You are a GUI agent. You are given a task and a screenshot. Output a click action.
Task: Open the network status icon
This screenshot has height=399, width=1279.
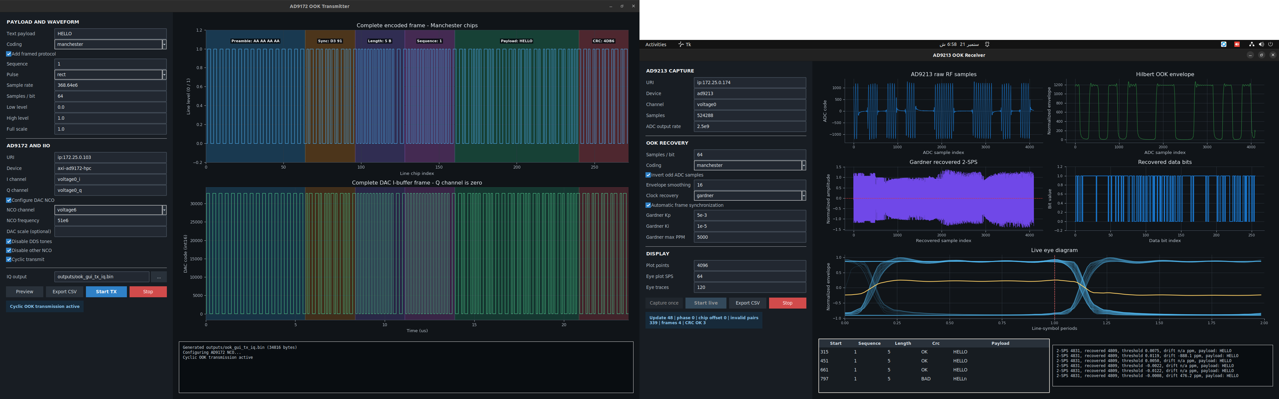(1252, 45)
